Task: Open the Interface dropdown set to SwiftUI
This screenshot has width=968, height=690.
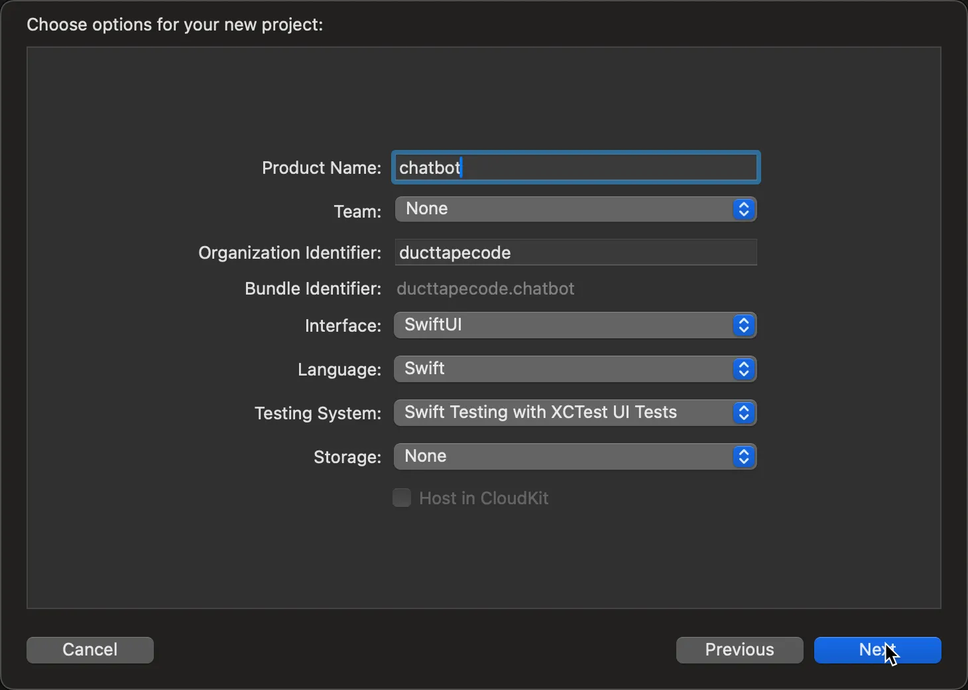Action: (x=564, y=326)
